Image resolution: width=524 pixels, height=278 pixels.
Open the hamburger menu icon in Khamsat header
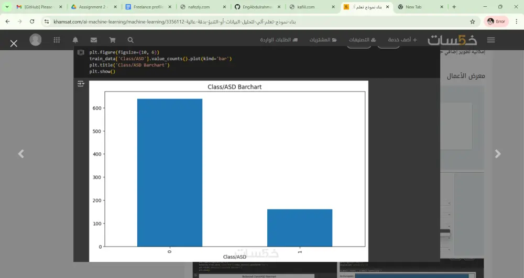[x=491, y=40]
